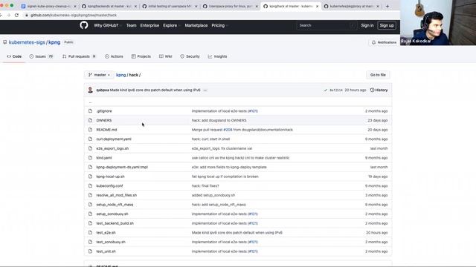
Task: Expand commit message ellipsis
Action: (205, 90)
